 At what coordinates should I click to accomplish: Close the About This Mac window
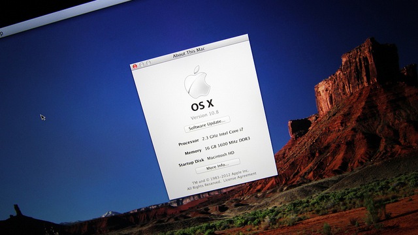coord(135,67)
